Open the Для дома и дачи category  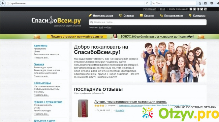(44, 120)
